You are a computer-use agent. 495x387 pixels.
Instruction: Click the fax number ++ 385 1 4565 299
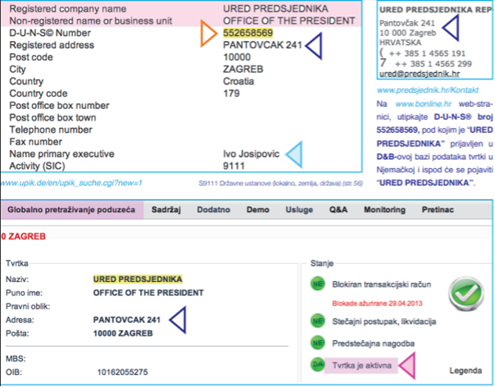point(433,64)
